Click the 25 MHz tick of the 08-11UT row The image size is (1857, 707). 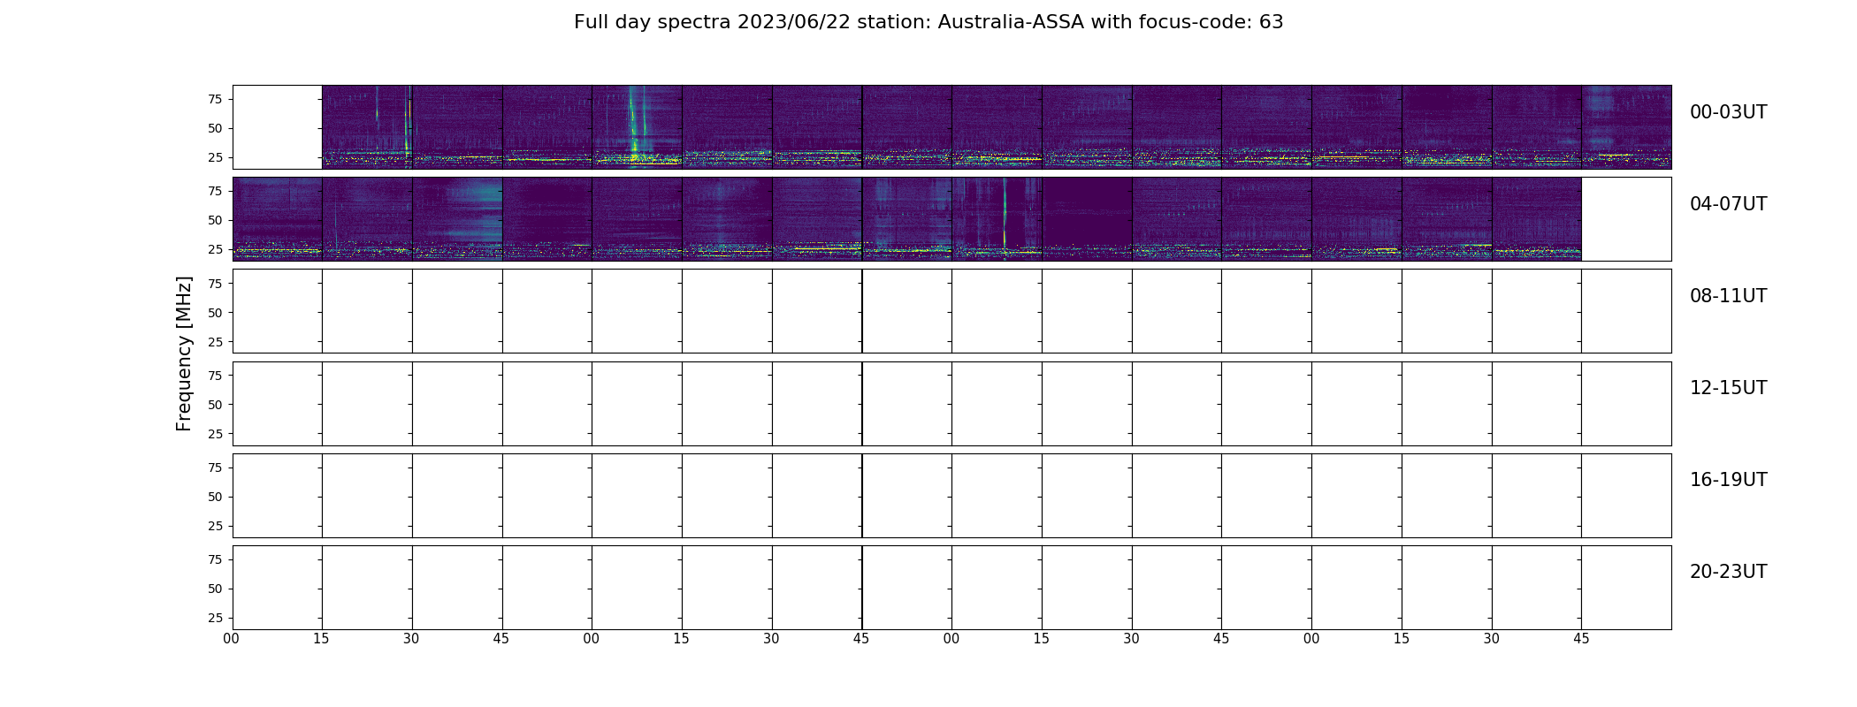(x=215, y=341)
